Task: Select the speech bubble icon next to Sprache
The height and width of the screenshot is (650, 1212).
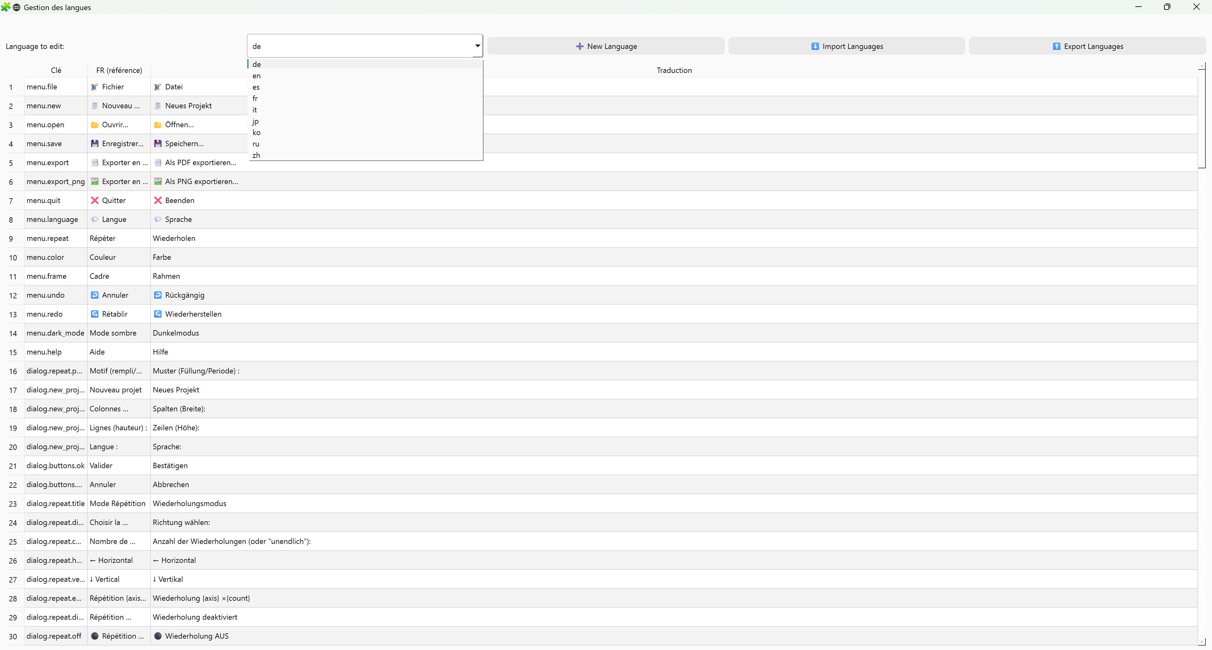Action: (157, 219)
